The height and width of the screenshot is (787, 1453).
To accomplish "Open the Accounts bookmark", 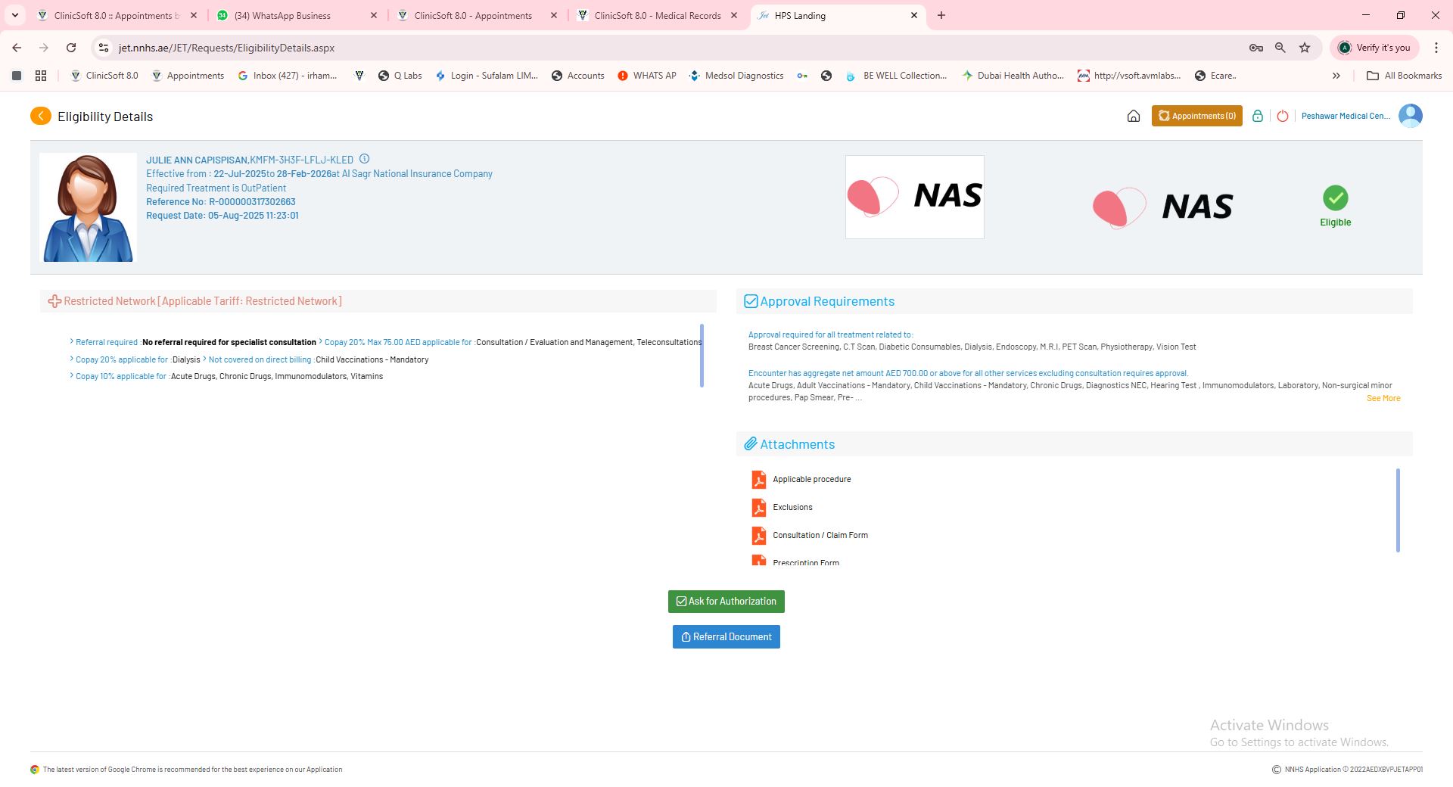I will pyautogui.click(x=578, y=76).
